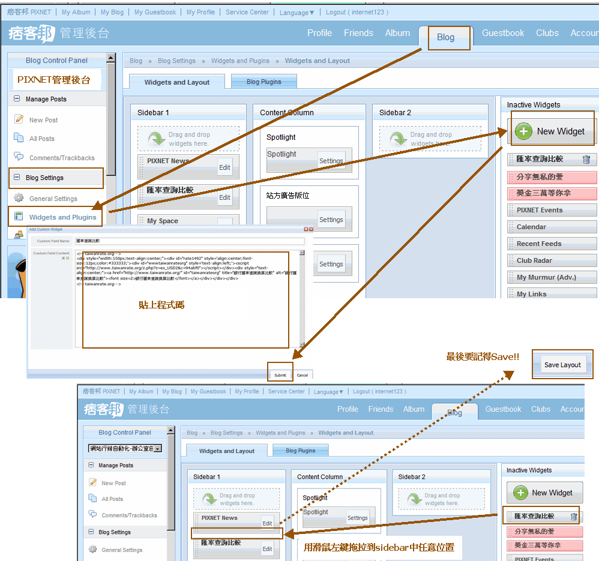Open blog selector dropdown in lower control panel

(x=157, y=448)
